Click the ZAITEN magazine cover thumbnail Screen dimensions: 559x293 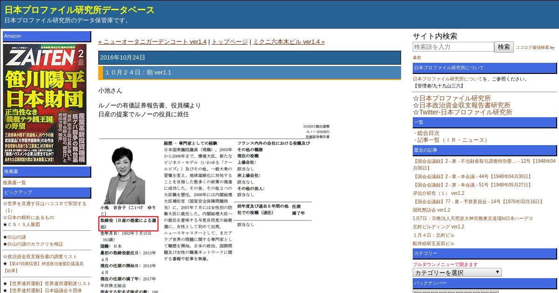pos(45,104)
